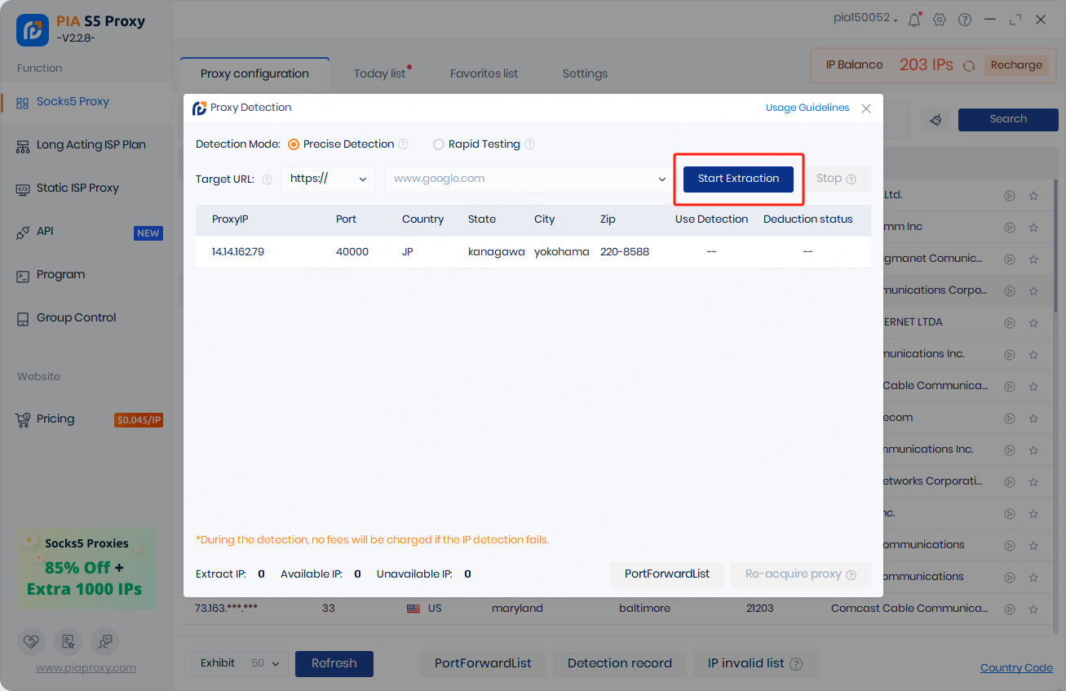Viewport: 1066px width, 691px height.
Task: Click the notification bell icon
Action: point(914,20)
